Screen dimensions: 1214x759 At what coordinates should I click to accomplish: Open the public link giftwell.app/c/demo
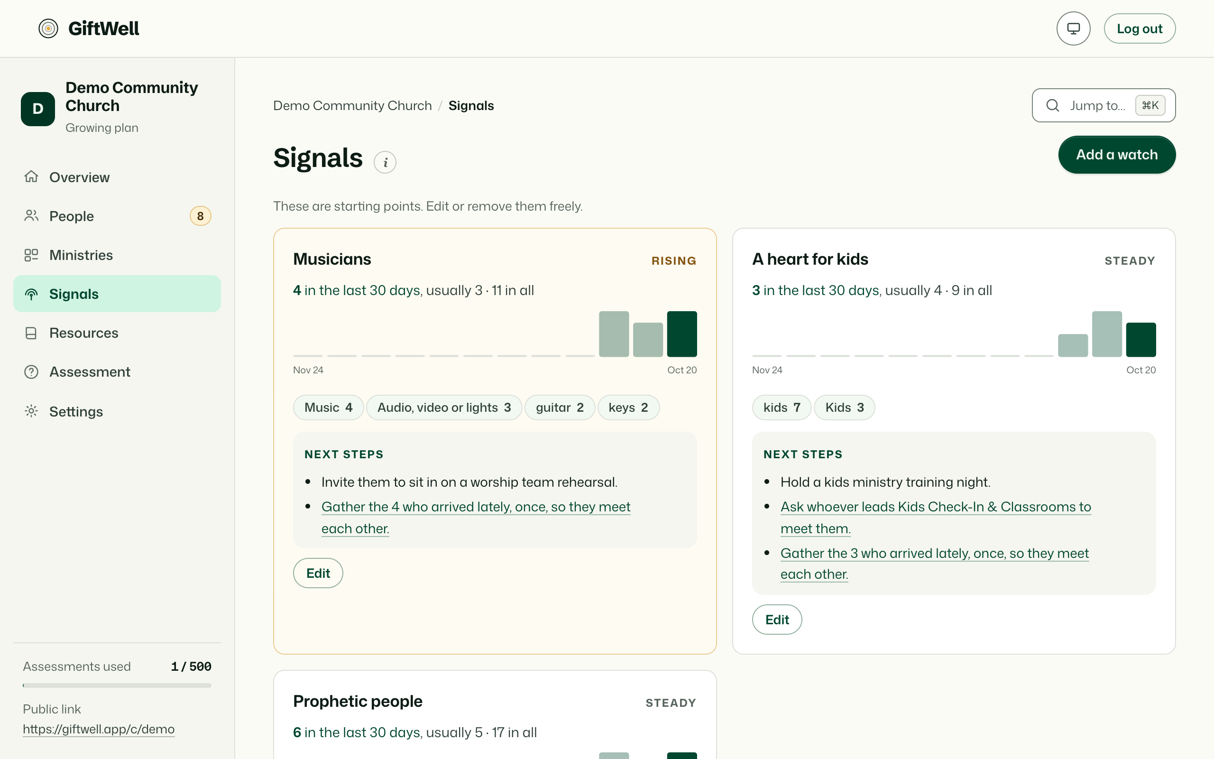click(x=99, y=729)
